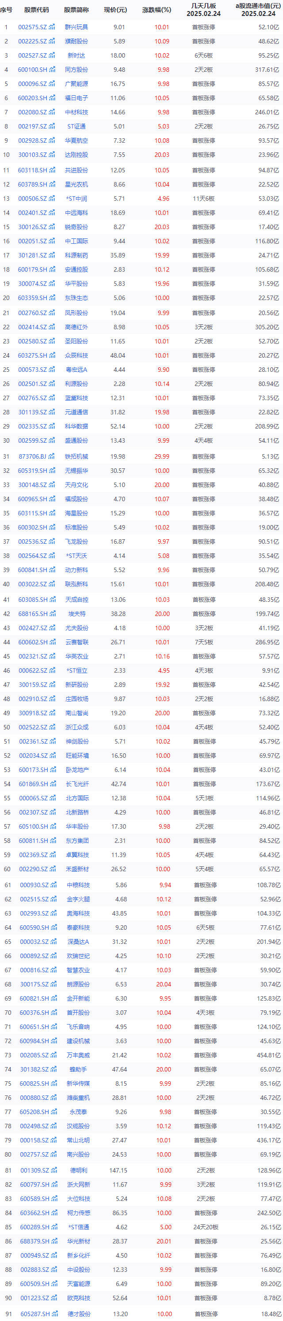Open chart icon beside stock code 688165.SH

(52, 614)
